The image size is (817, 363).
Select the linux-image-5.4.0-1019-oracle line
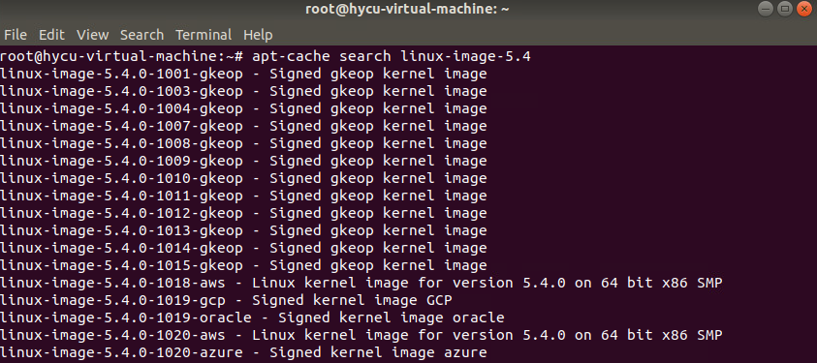252,318
